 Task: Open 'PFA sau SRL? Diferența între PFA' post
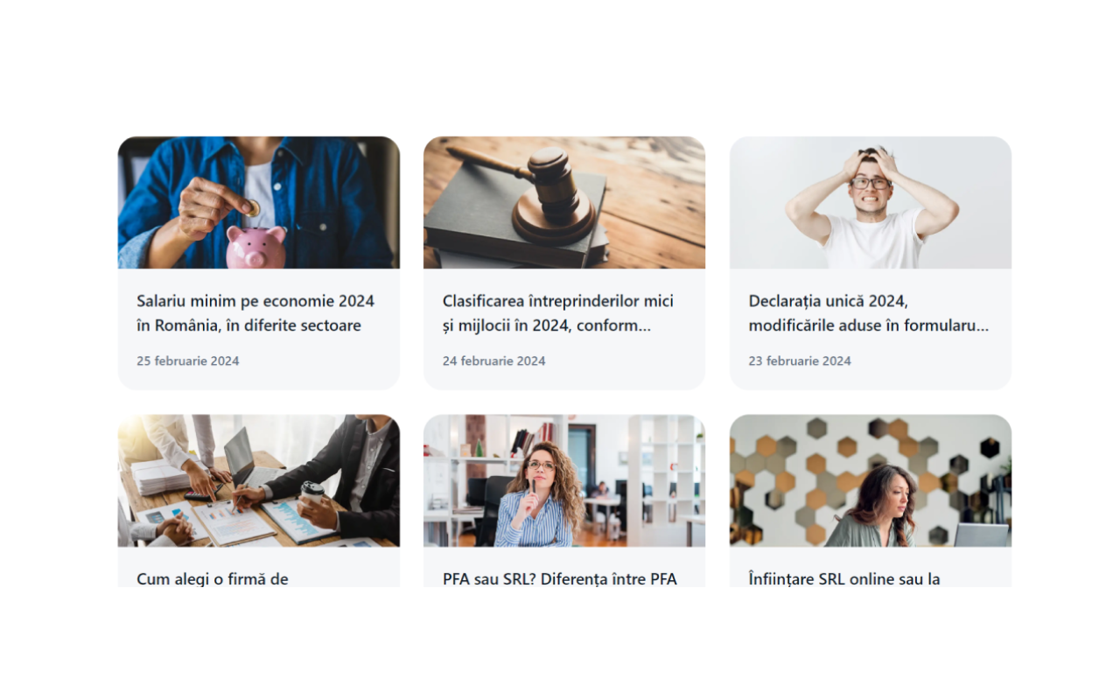560,578
